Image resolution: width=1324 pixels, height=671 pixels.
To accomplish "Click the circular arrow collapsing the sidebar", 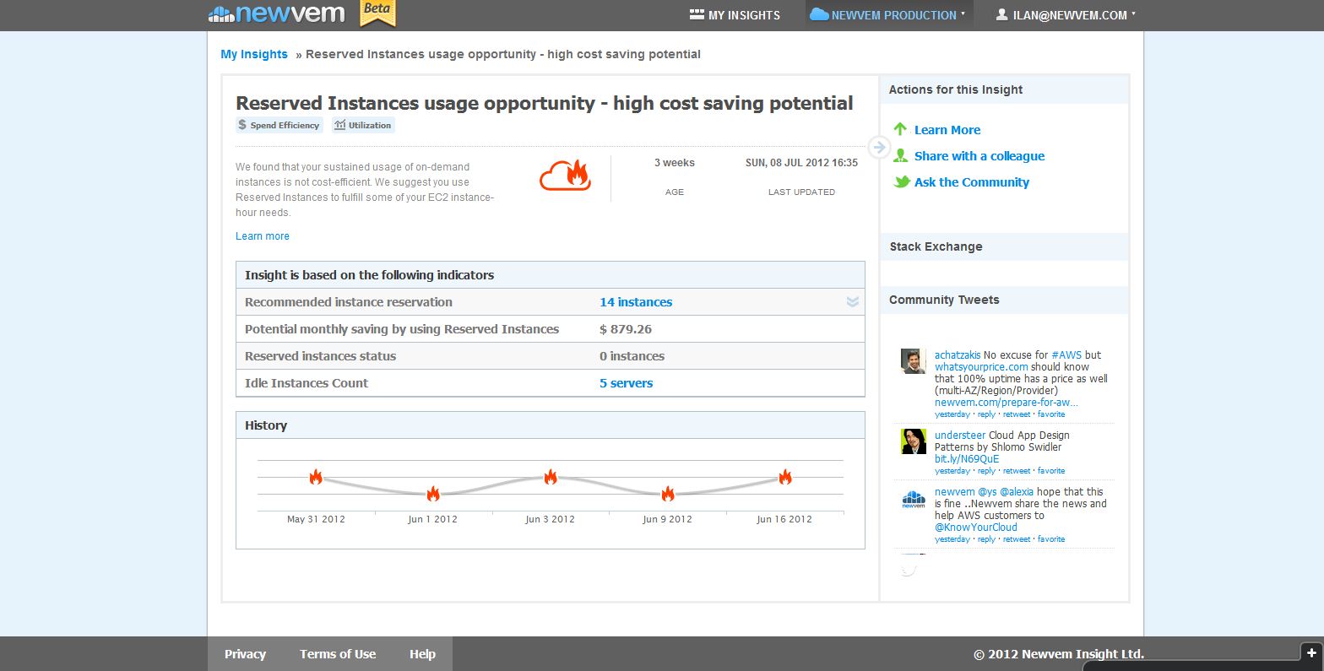I will pos(879,148).
